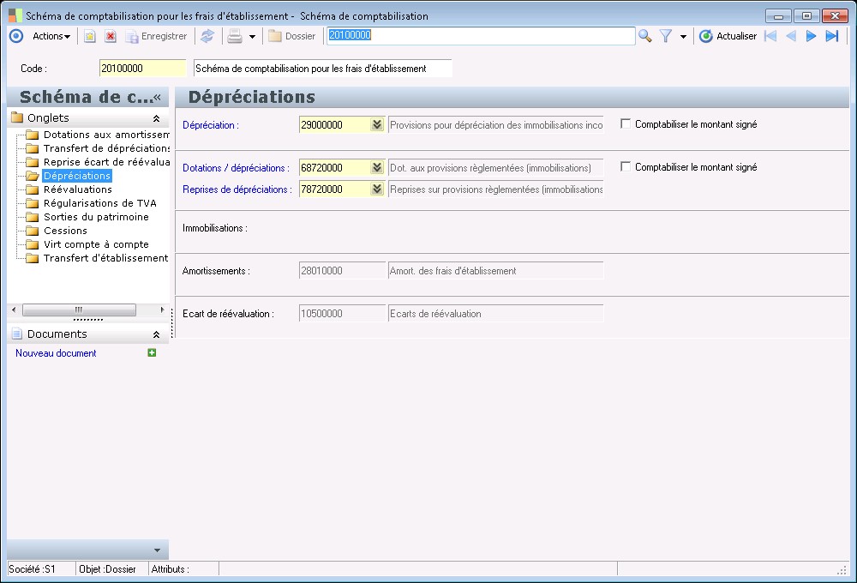The image size is (857, 583).
Task: Click the magnifying glass search icon
Action: [645, 36]
